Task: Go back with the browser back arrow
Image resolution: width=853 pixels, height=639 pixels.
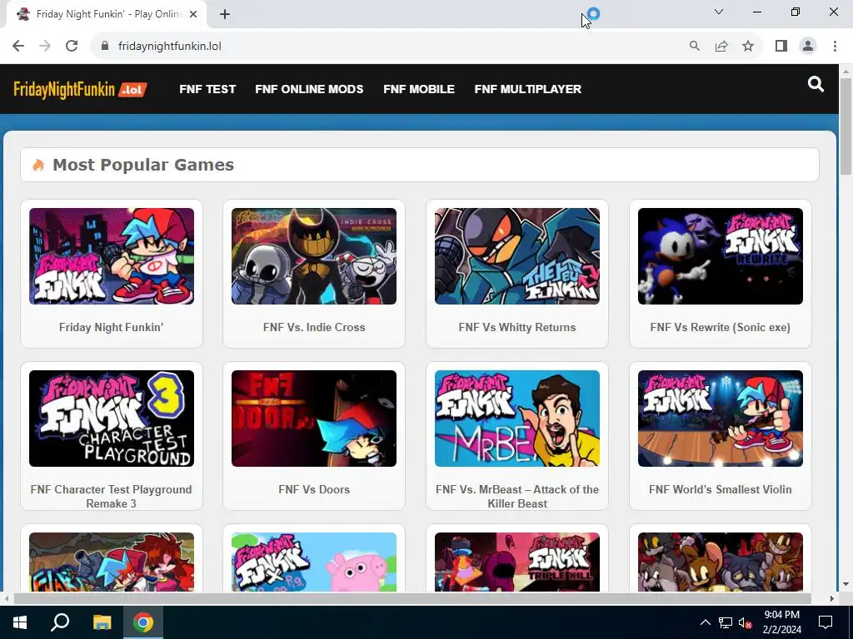Action: click(x=18, y=47)
